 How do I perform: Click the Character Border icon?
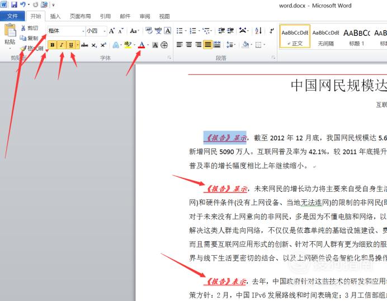168,31
